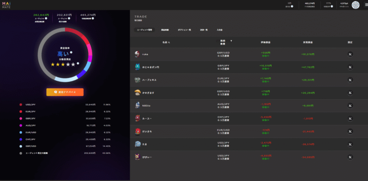Select the エージェント管理 tab
Viewport: 368px width, 181px height.
click(144, 30)
